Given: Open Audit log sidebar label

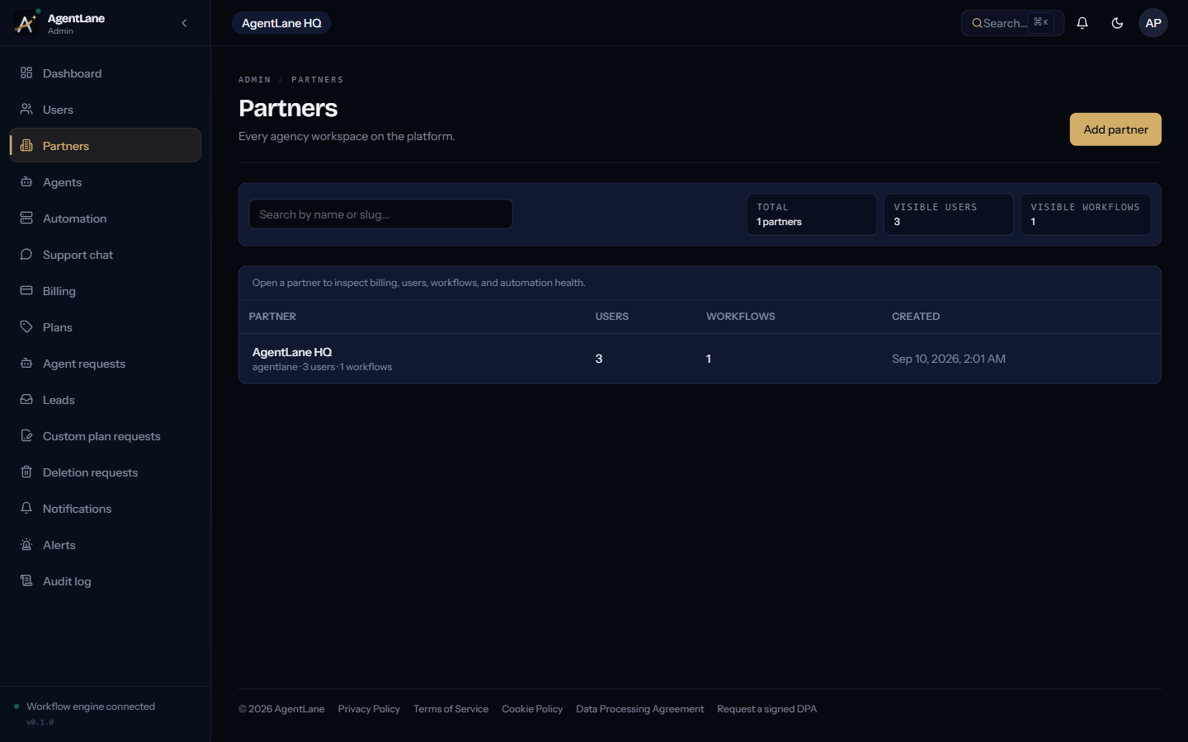Looking at the screenshot, I should (67, 581).
